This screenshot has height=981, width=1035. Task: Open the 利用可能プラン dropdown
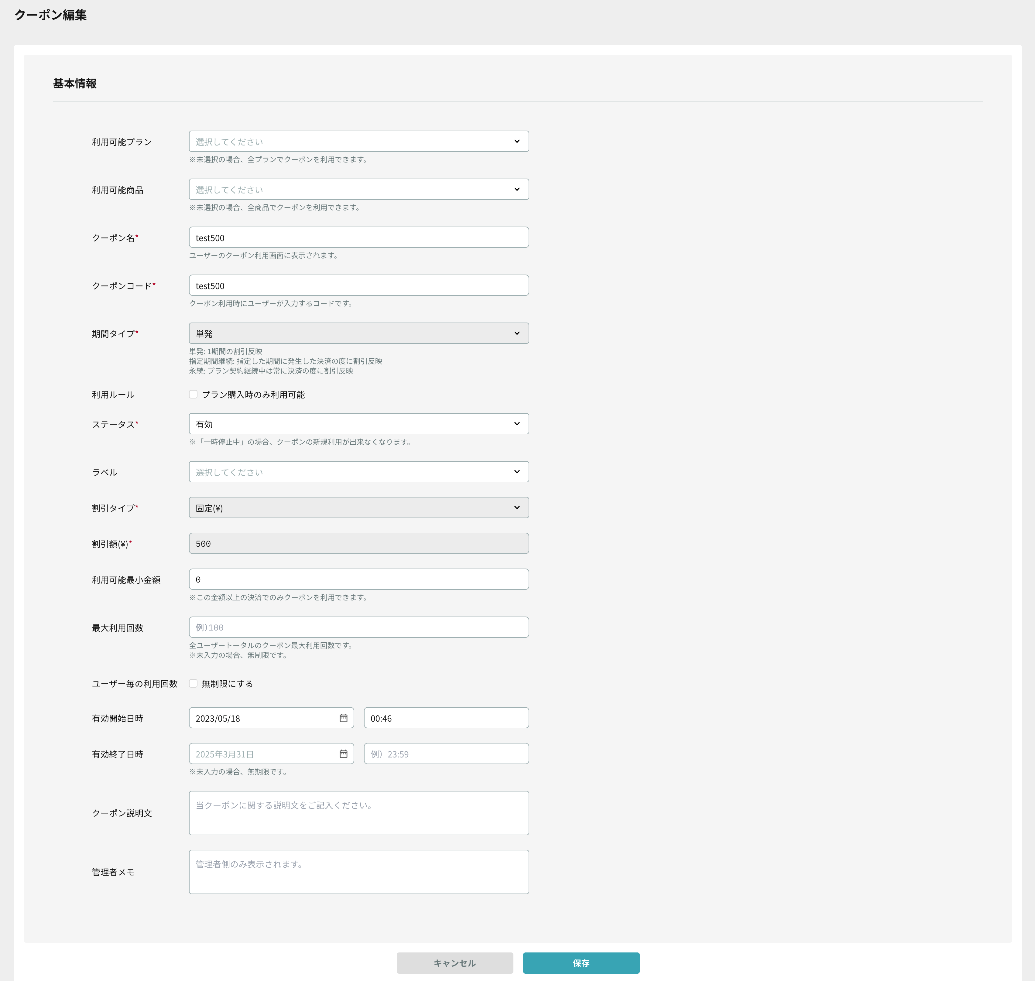click(x=359, y=141)
